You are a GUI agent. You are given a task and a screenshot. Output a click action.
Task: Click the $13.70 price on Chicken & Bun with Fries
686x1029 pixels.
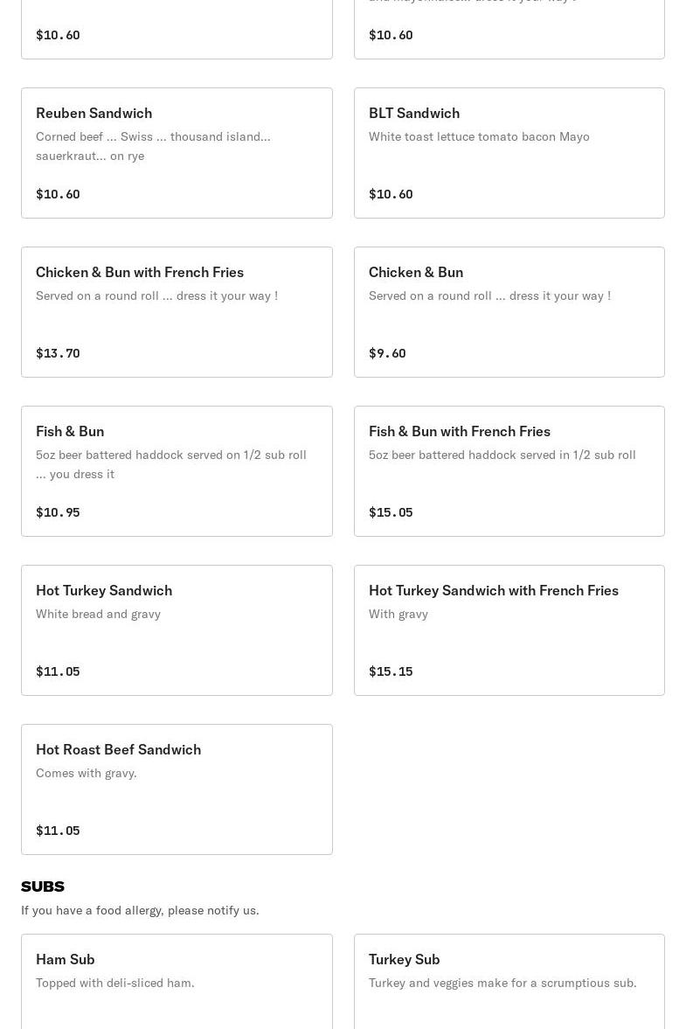pos(58,353)
